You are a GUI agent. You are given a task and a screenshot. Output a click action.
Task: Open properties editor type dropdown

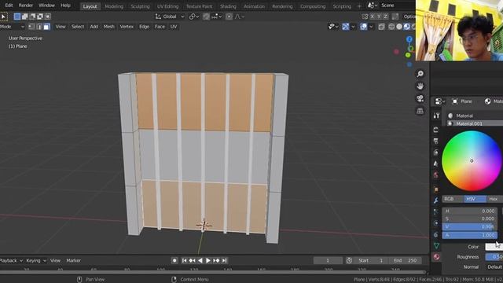(x=440, y=101)
